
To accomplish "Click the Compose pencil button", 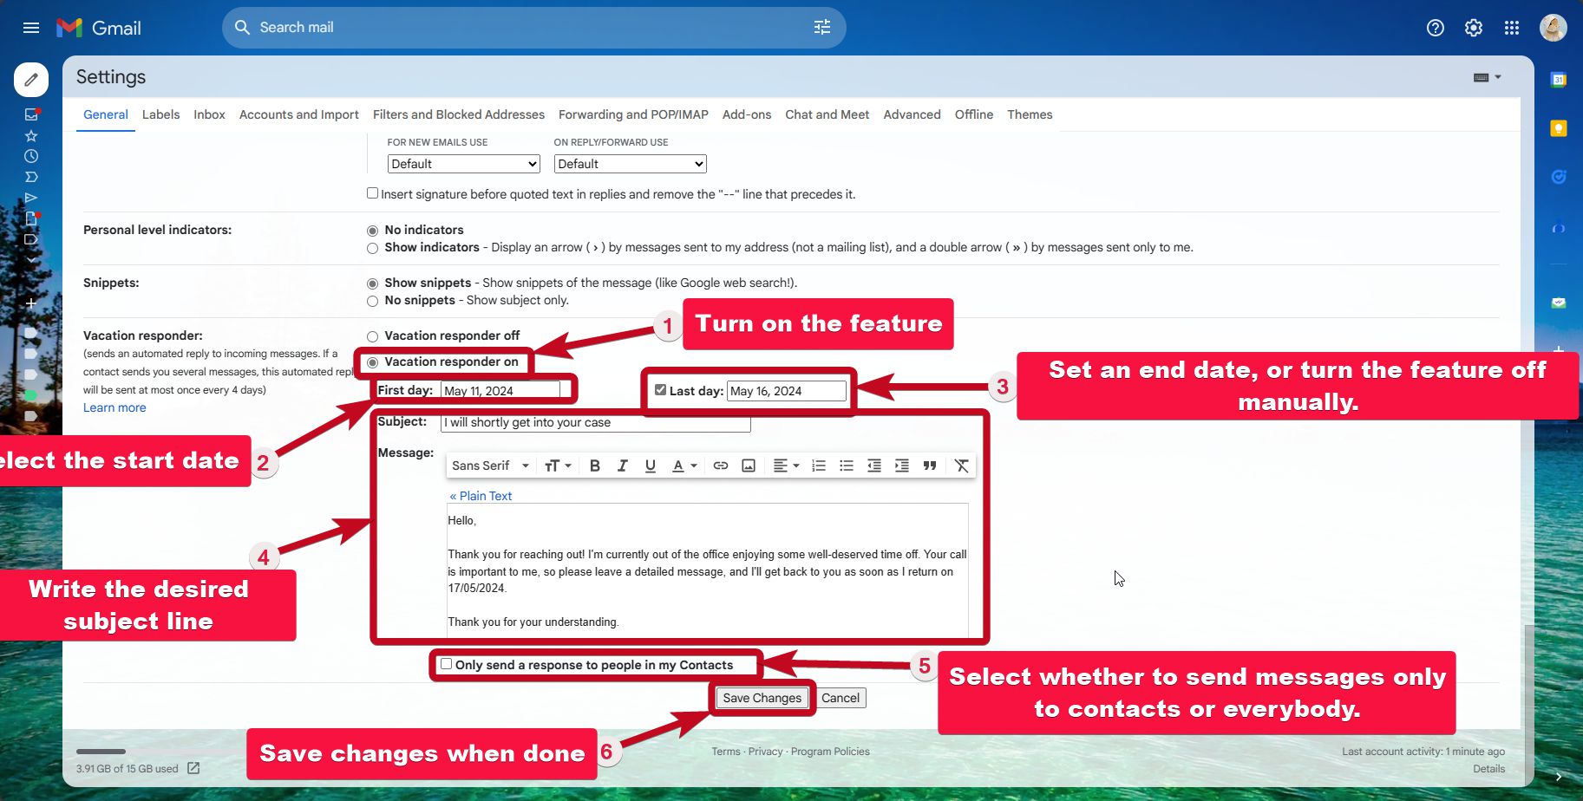I will [x=31, y=80].
